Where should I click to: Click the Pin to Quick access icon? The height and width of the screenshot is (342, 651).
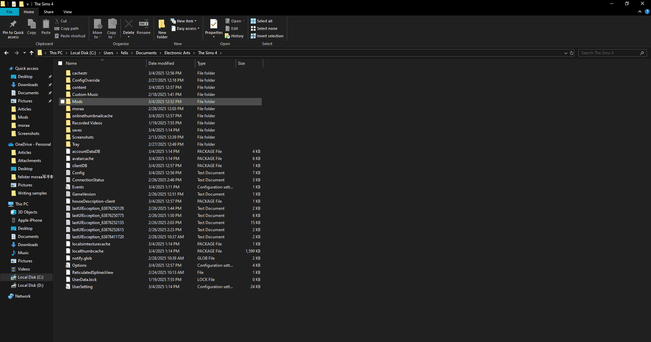point(13,24)
